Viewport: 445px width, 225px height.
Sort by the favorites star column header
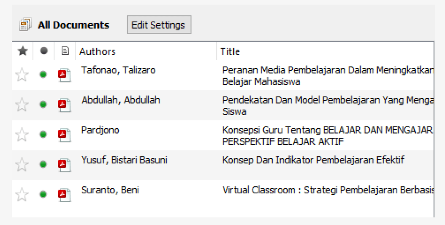coord(22,51)
